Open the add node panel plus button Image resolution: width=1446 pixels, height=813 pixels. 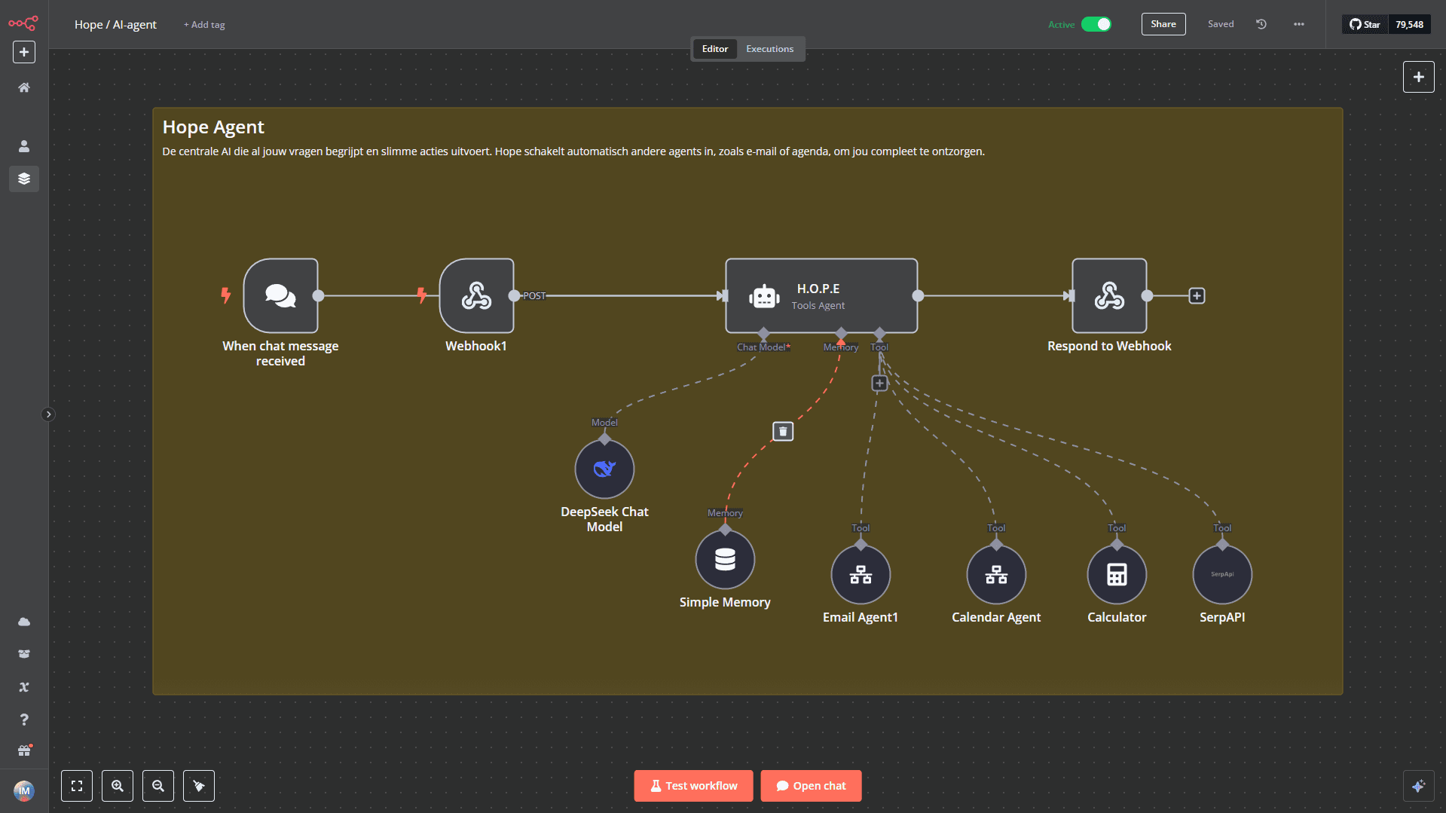click(x=1418, y=77)
